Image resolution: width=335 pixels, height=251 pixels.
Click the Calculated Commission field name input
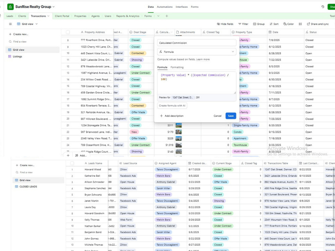click(x=197, y=43)
